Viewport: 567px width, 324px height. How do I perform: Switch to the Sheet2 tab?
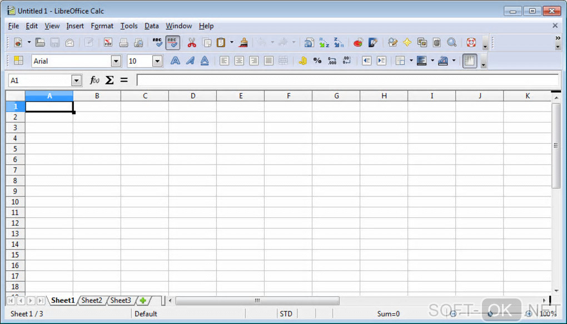(x=92, y=300)
